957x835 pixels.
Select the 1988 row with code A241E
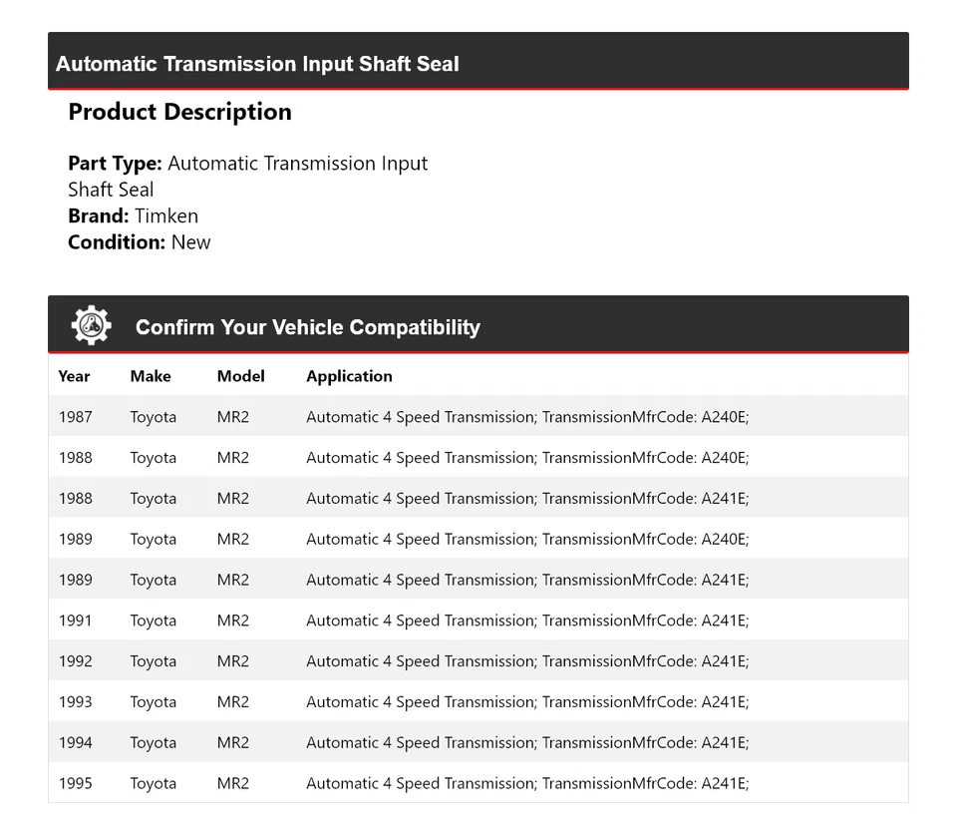[478, 499]
